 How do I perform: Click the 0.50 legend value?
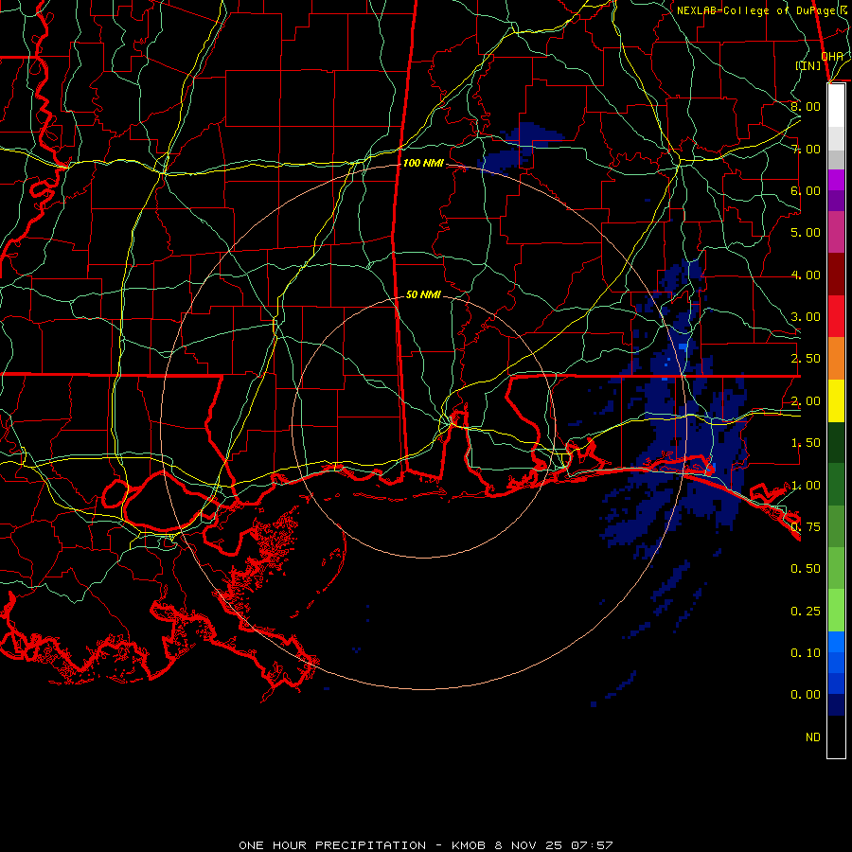pyautogui.click(x=806, y=568)
